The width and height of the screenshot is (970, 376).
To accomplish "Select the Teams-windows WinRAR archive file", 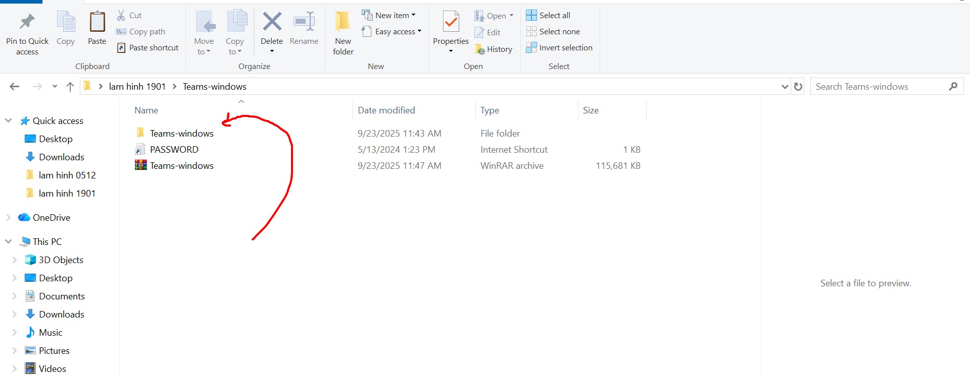I will (x=181, y=166).
